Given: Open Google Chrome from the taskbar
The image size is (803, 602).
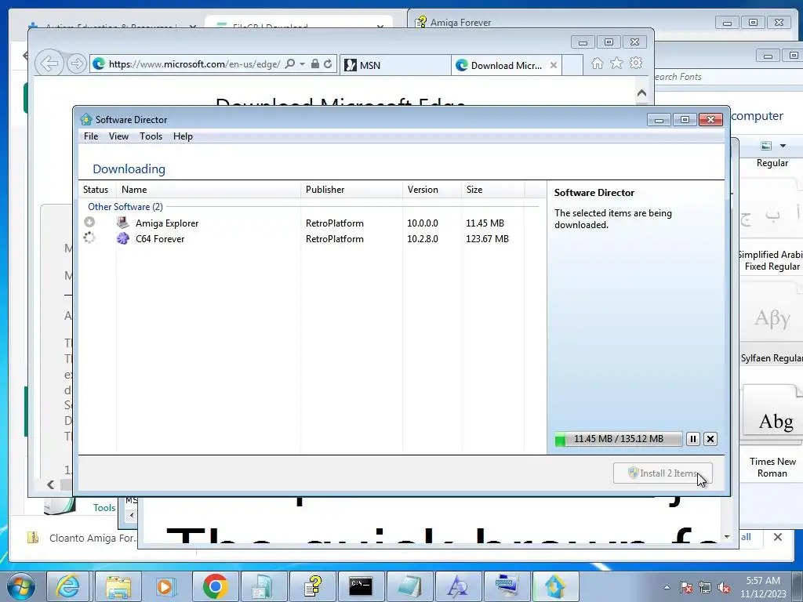Looking at the screenshot, I should [215, 586].
